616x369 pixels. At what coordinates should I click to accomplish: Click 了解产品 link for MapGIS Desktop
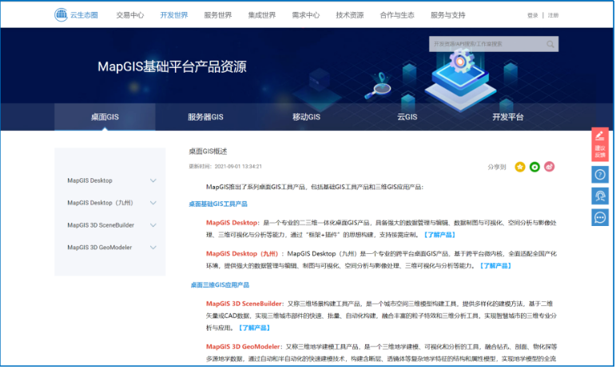point(439,235)
